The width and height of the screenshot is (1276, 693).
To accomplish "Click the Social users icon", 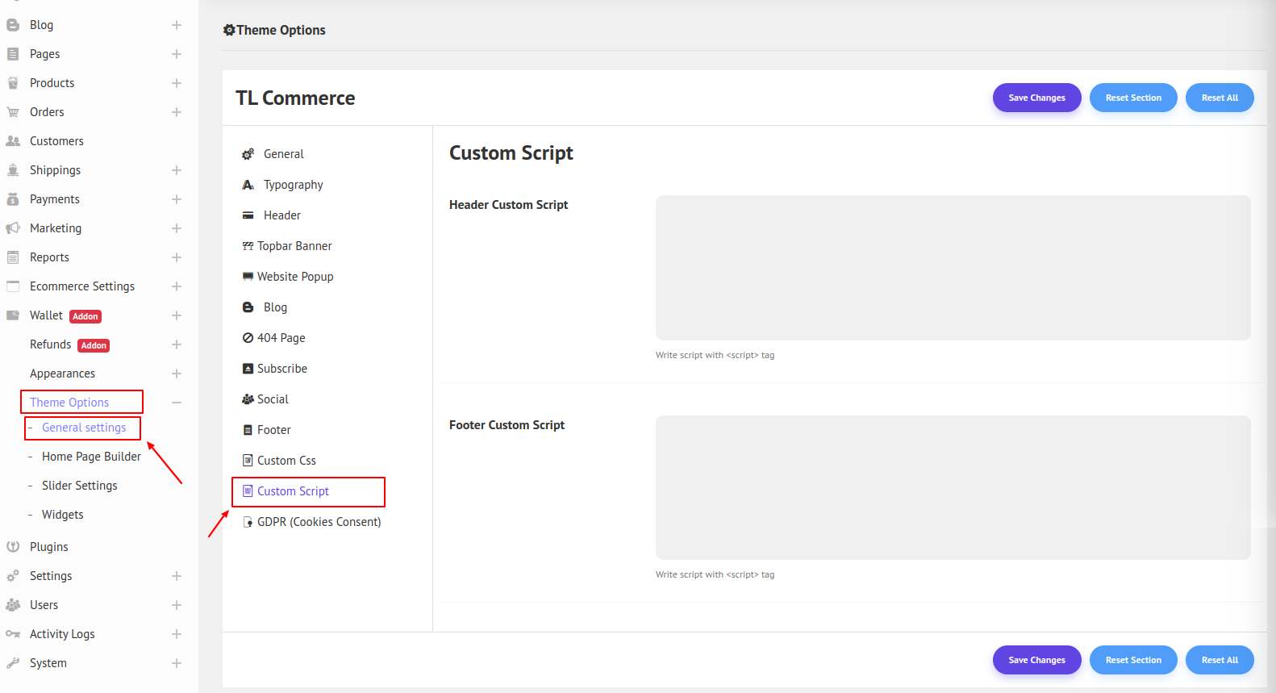I will [248, 399].
